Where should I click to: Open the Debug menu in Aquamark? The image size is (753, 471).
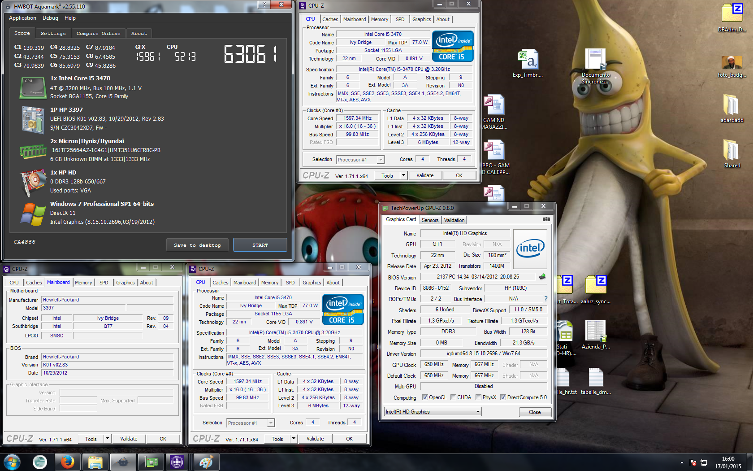(50, 18)
